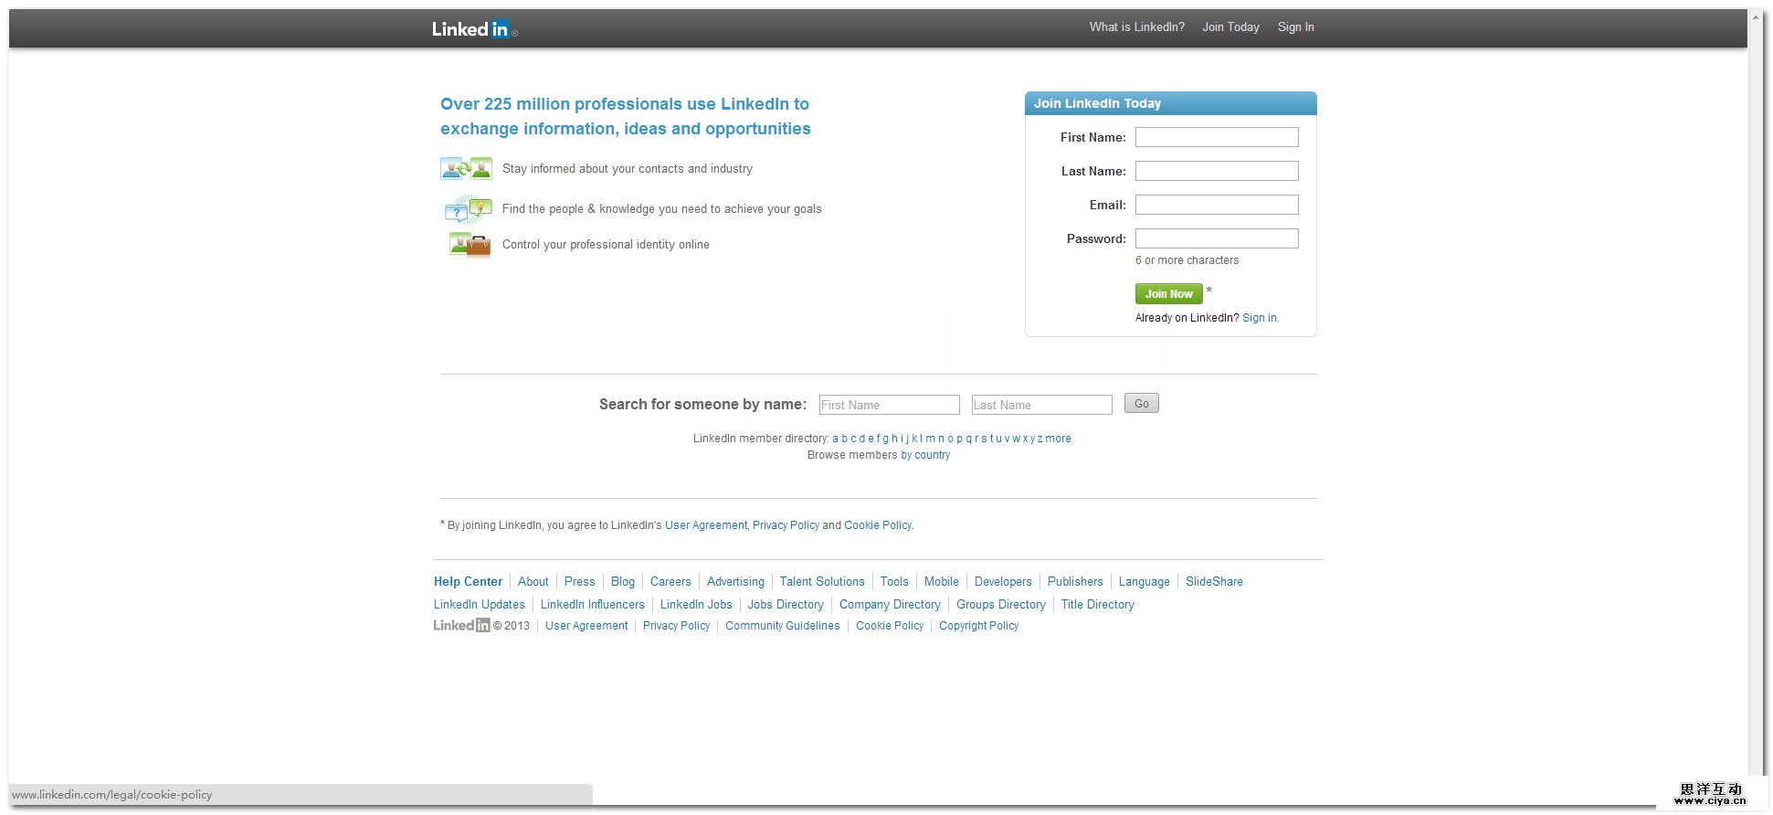Open Title Directory footer link
Image resolution: width=1773 pixels, height=815 pixels.
(1098, 605)
